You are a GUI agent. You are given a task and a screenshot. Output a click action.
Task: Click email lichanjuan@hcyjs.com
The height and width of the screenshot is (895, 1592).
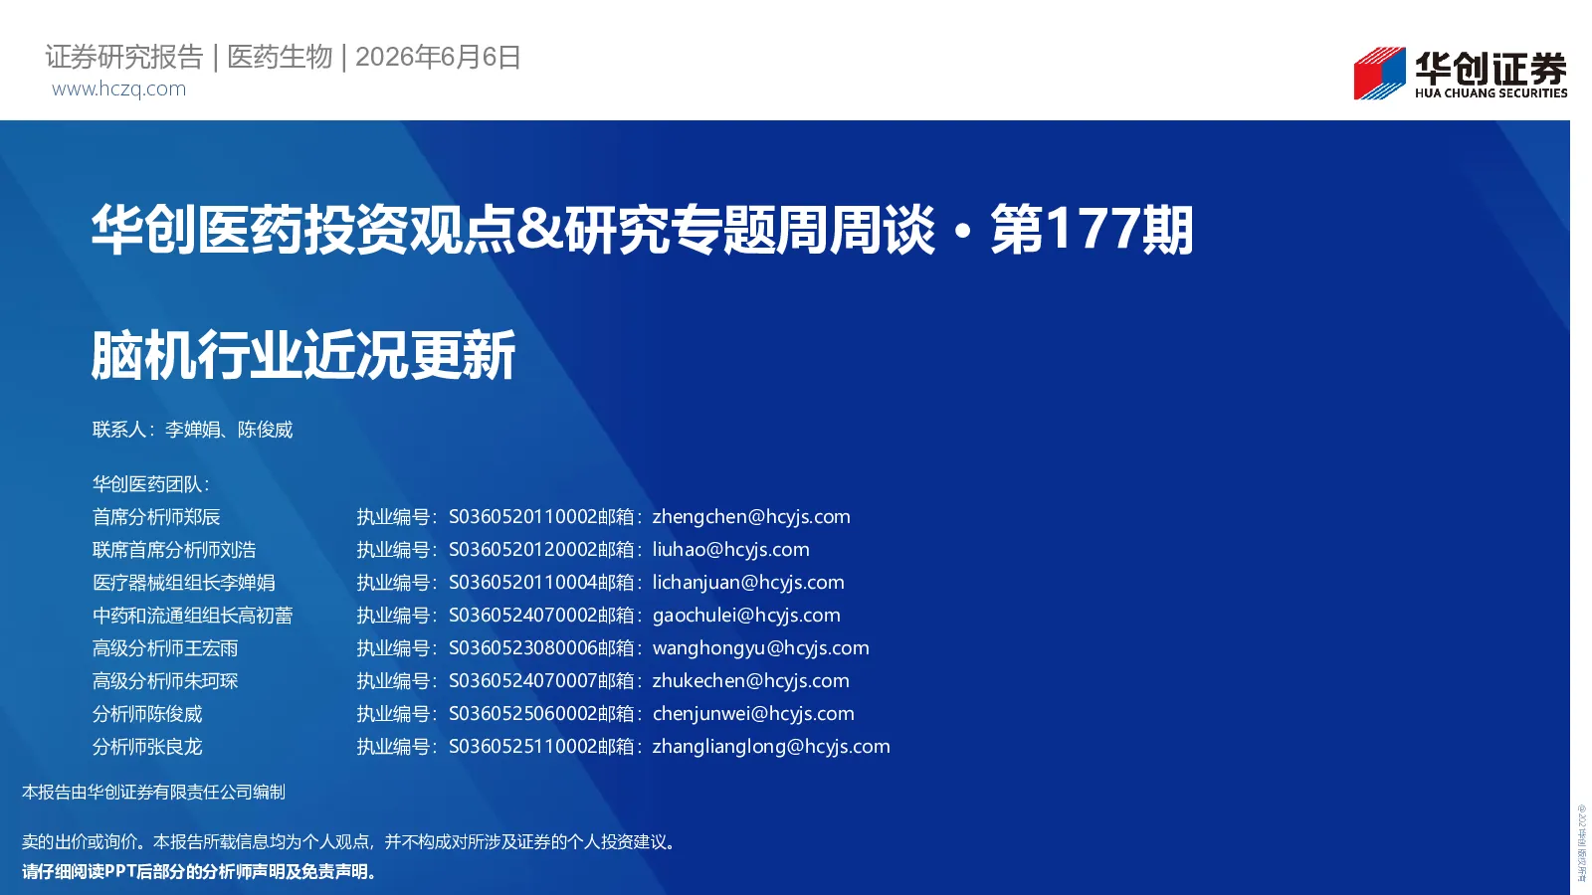click(x=748, y=583)
